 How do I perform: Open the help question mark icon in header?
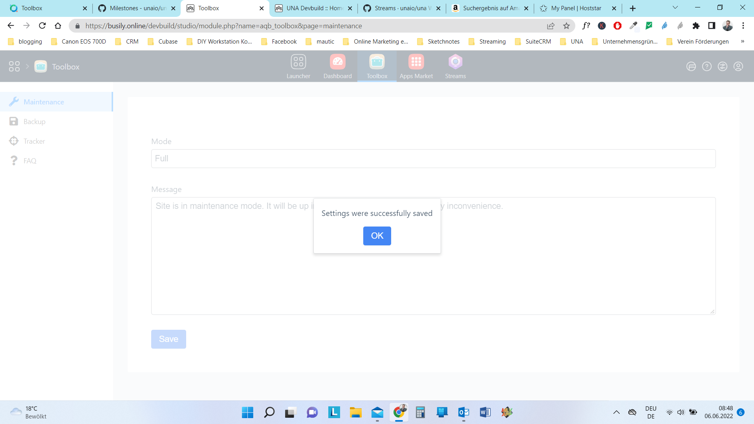[x=706, y=67]
